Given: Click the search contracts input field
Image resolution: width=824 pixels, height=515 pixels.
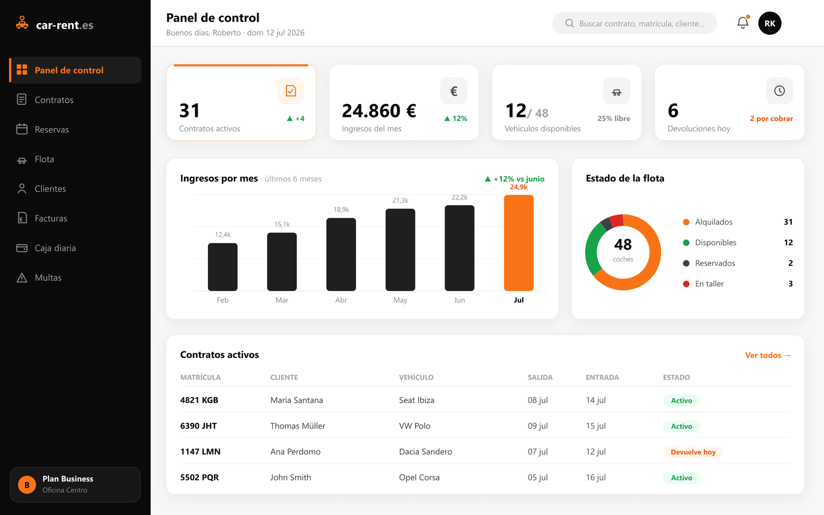Looking at the screenshot, I should [634, 23].
